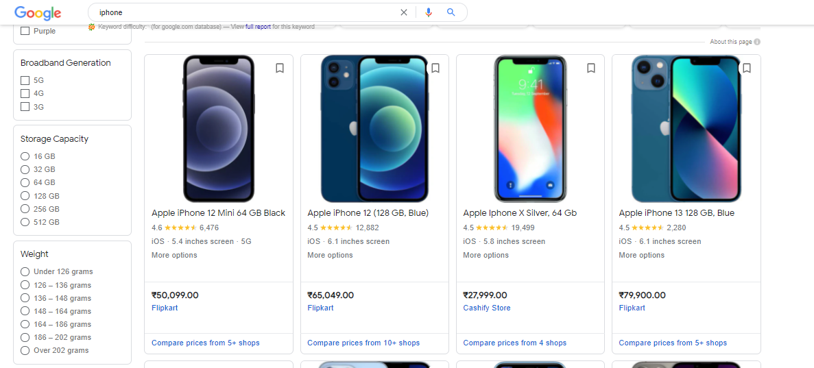The image size is (814, 368).
Task: Click the iPhone 13 Blue product image
Action: coord(686,129)
